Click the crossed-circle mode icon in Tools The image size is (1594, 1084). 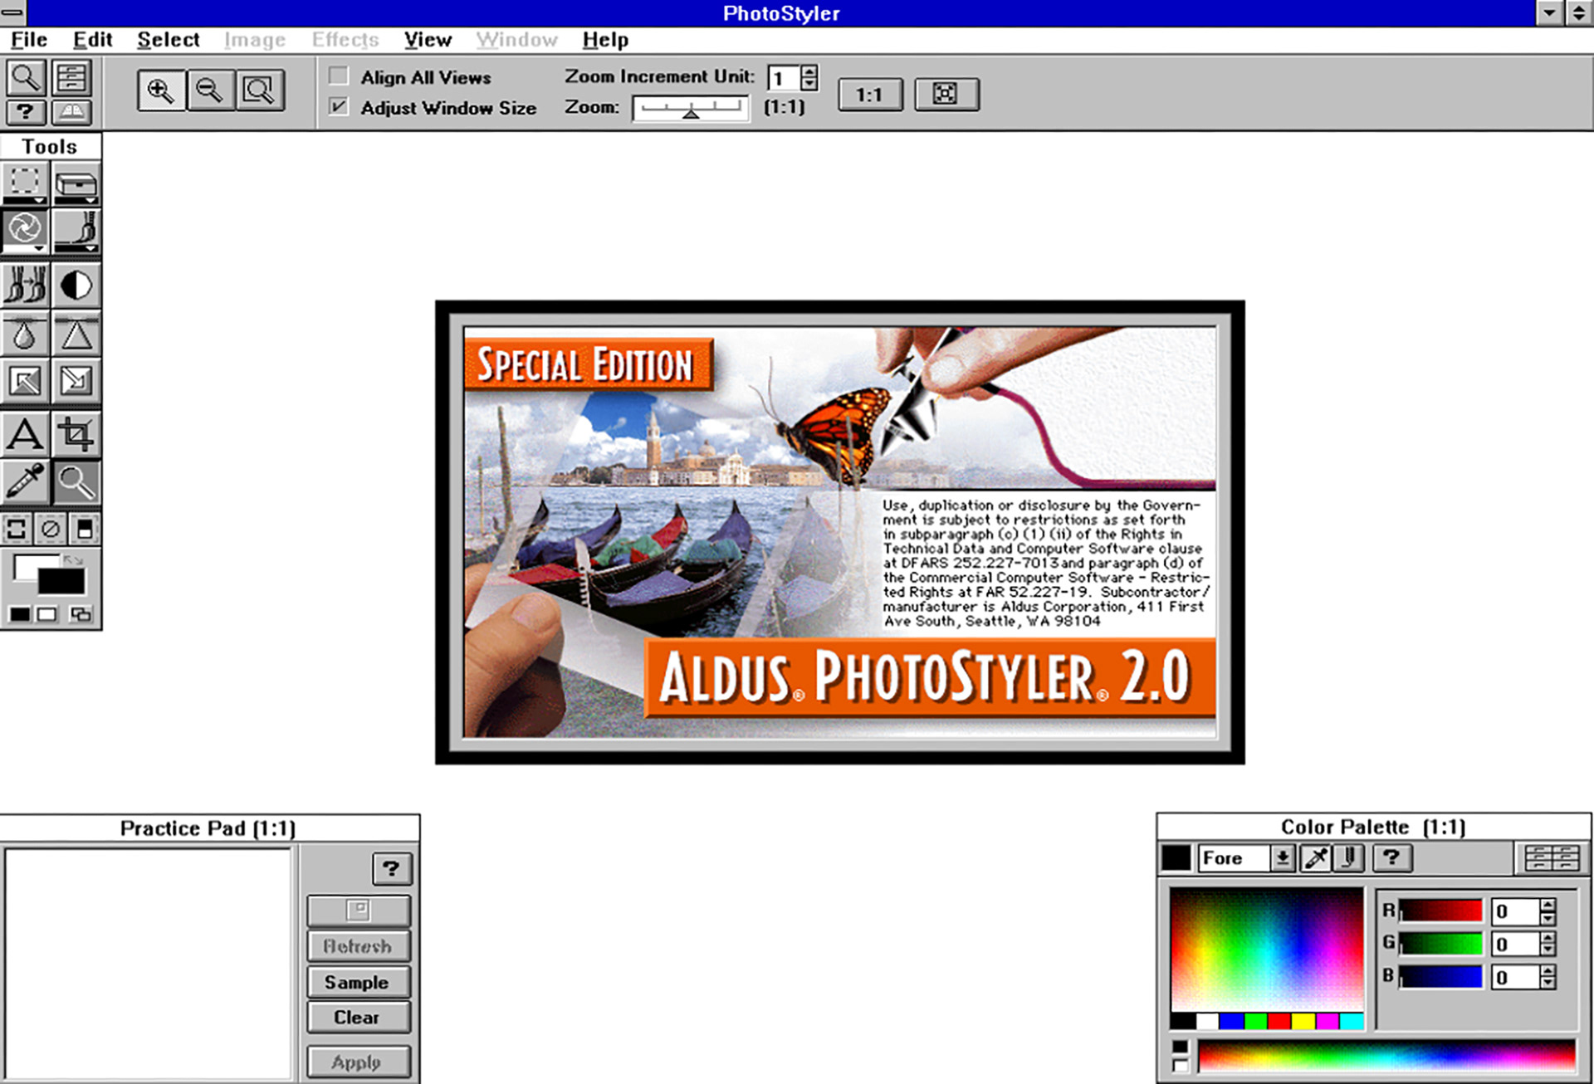point(51,529)
